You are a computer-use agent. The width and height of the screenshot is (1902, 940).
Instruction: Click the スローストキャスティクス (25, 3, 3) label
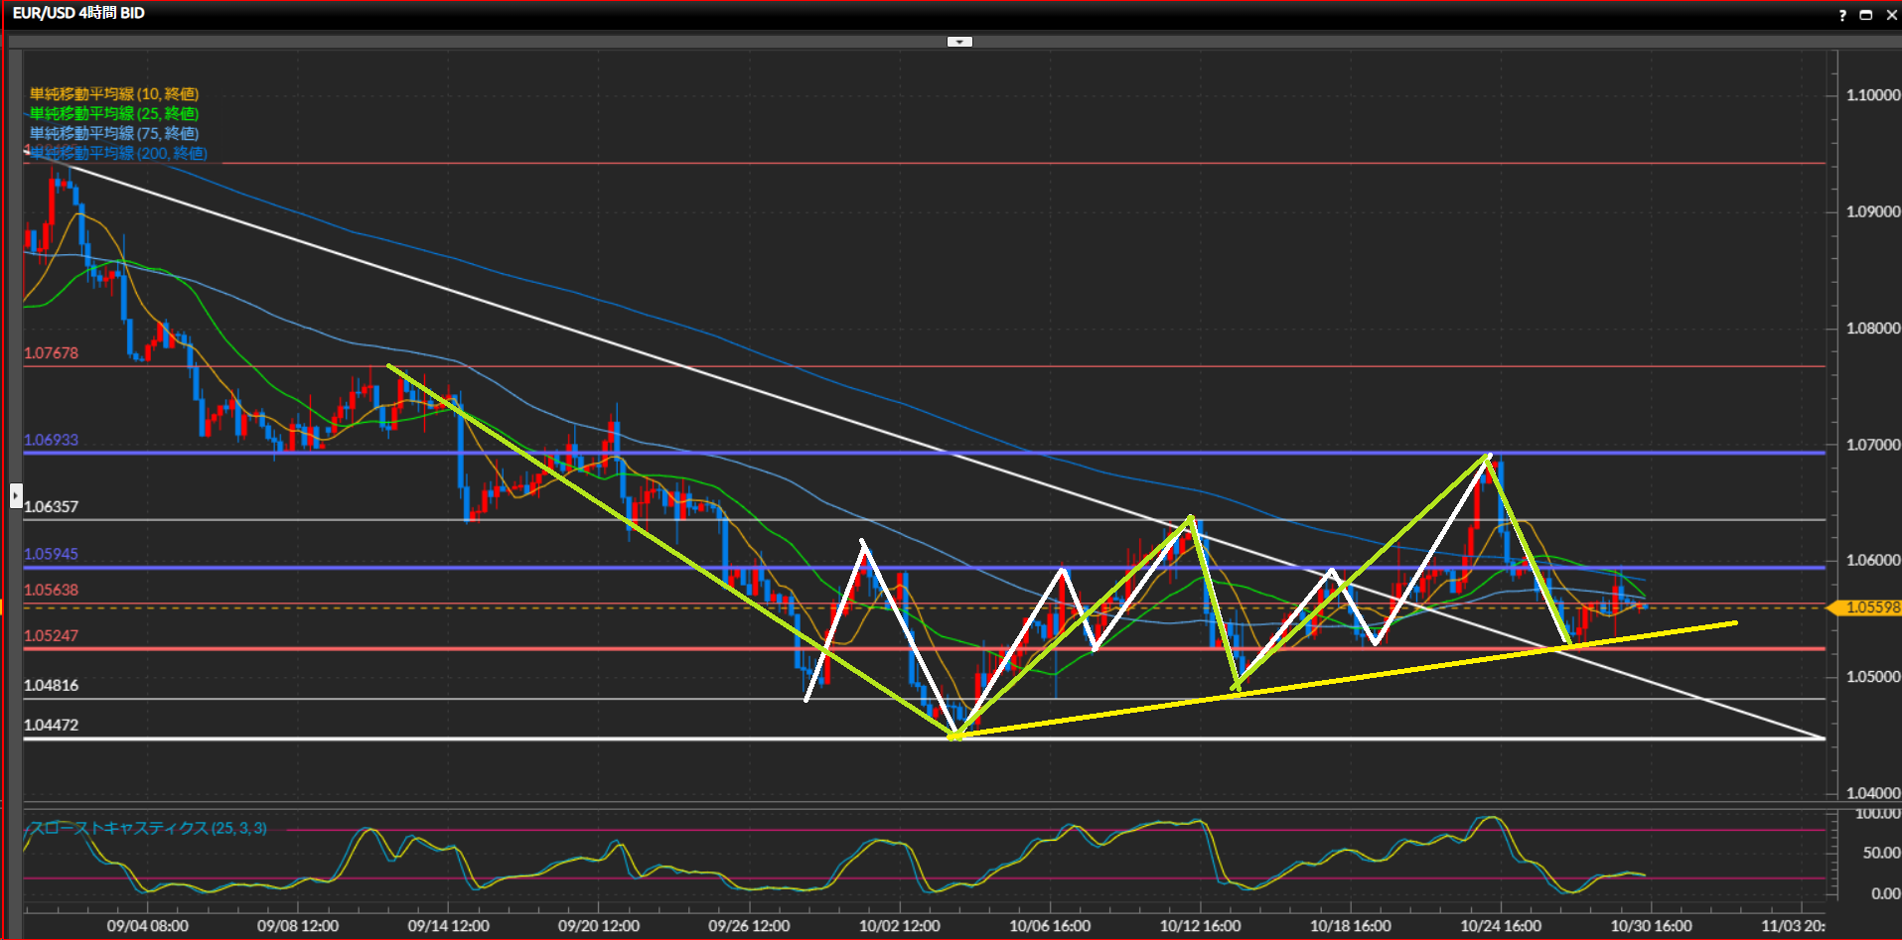(x=149, y=828)
